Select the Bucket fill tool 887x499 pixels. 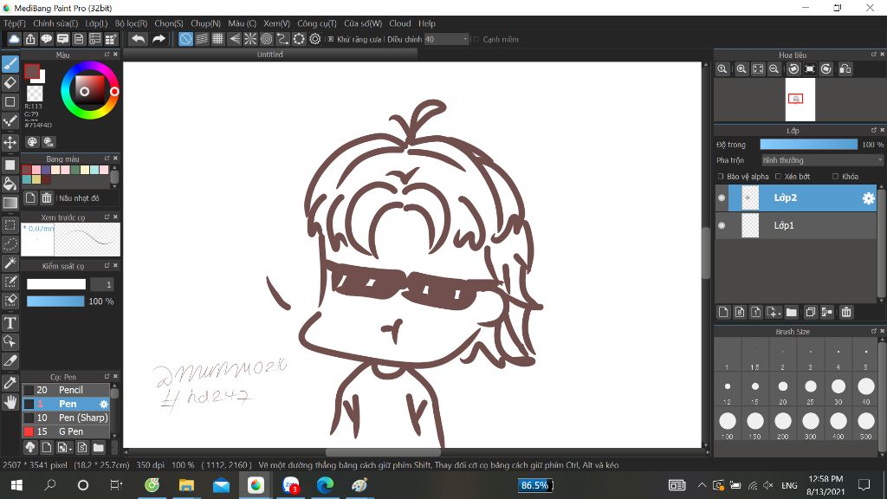coord(10,184)
